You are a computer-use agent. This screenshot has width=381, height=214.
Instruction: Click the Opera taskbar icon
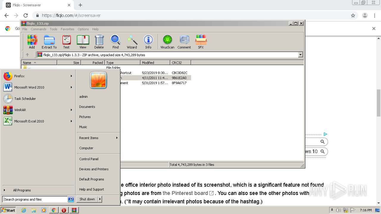[x=64, y=210]
